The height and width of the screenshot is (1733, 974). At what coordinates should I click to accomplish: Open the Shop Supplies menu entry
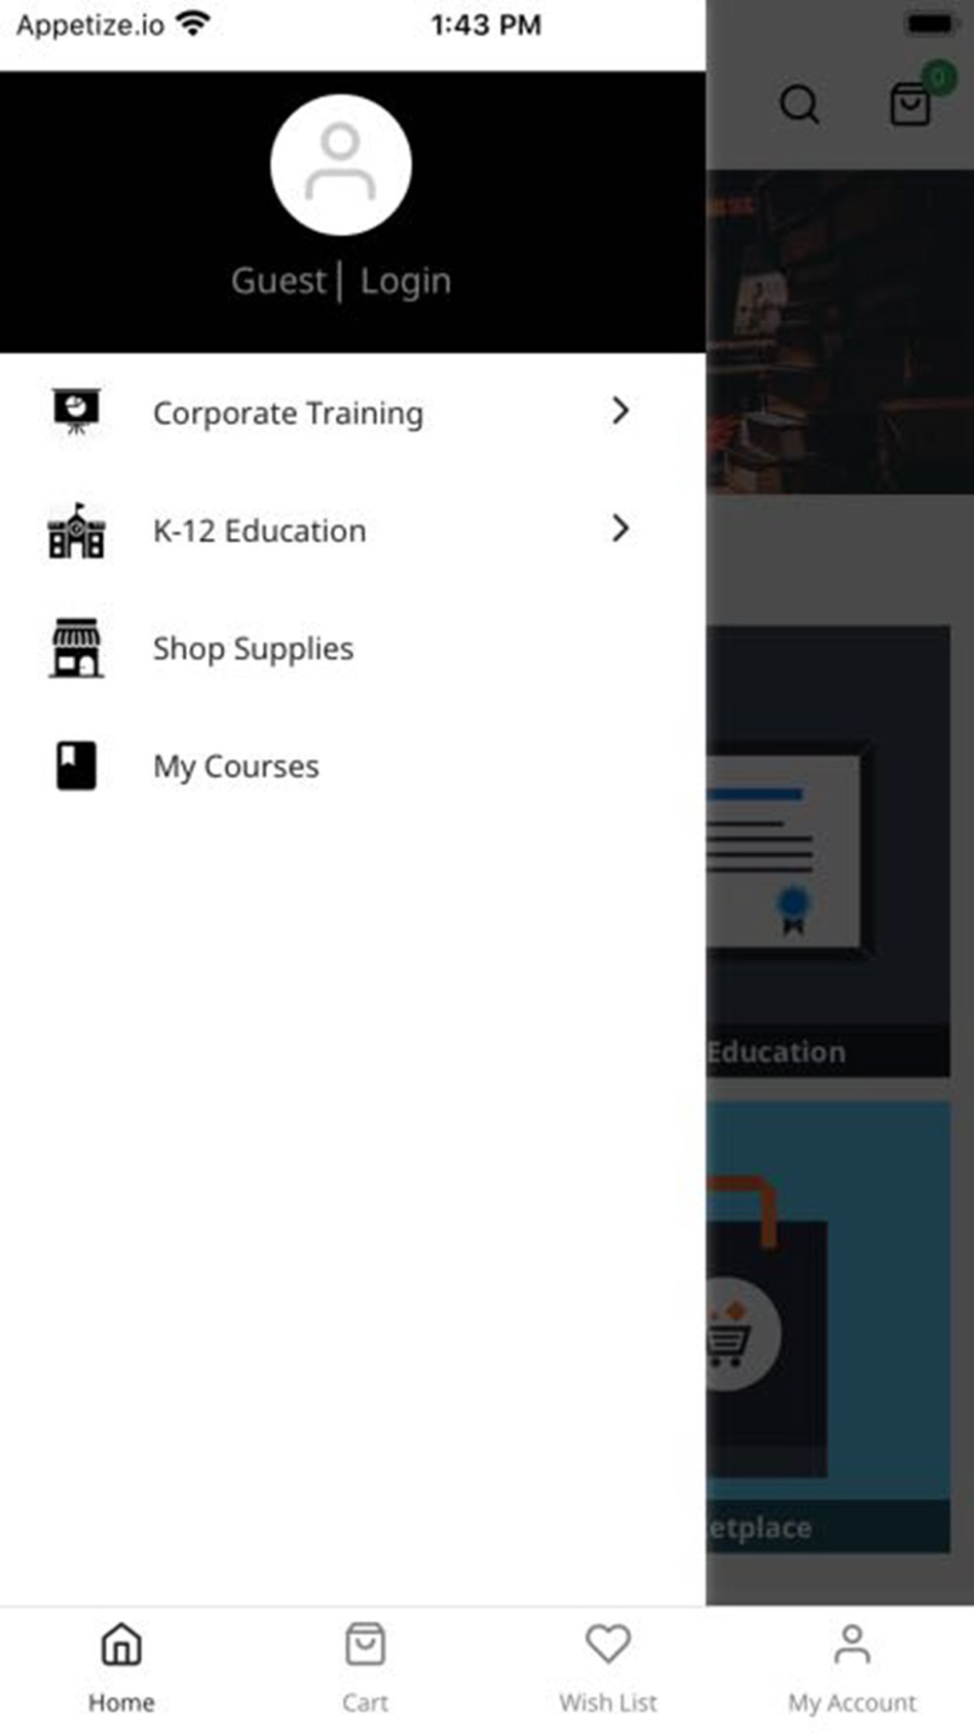(353, 648)
